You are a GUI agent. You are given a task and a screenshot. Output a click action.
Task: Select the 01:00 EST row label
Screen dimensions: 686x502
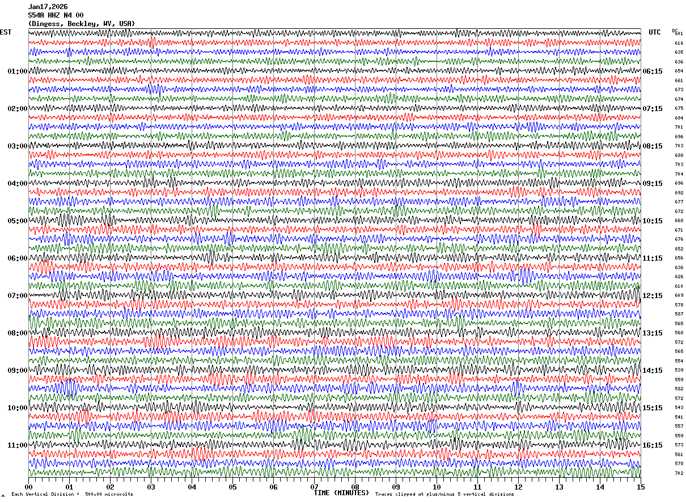click(18, 71)
